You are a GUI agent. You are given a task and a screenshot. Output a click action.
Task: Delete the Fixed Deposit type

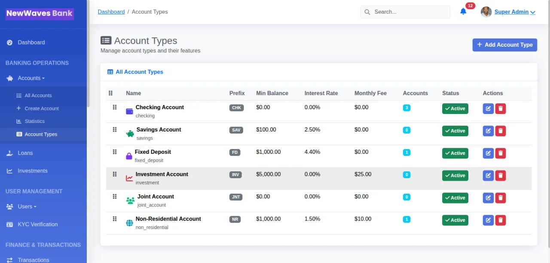click(x=500, y=153)
